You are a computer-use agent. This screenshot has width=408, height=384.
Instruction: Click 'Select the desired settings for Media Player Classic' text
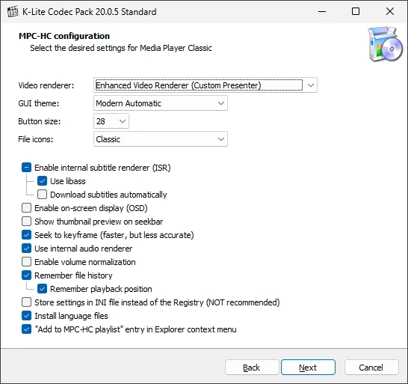121,48
